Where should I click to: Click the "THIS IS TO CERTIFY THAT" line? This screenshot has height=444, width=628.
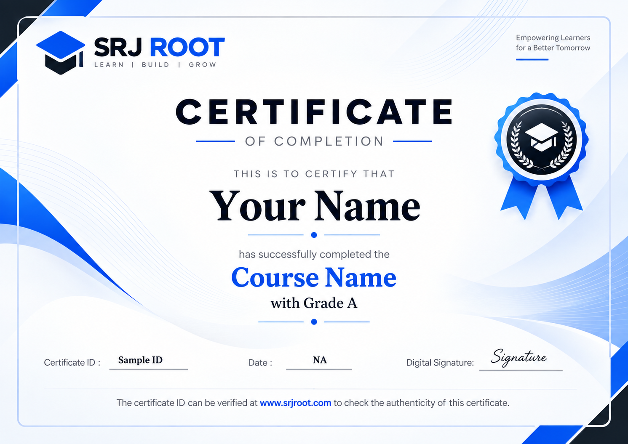314,174
